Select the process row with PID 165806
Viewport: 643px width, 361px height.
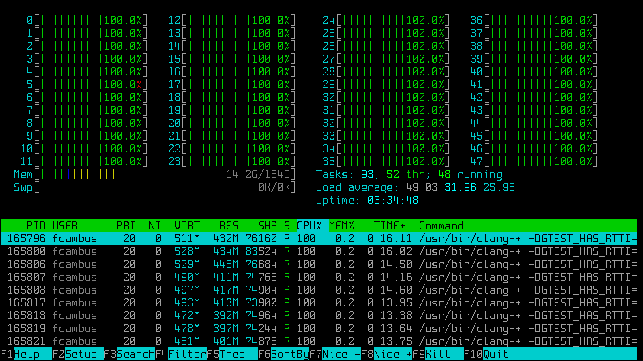click(x=319, y=264)
